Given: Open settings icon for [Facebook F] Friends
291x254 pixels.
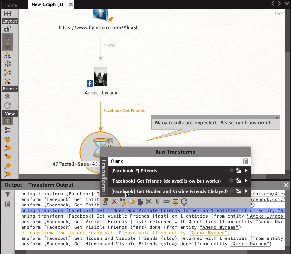Looking at the screenshot, I should [238, 170].
